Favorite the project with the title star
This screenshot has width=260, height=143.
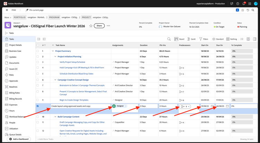click(91, 26)
